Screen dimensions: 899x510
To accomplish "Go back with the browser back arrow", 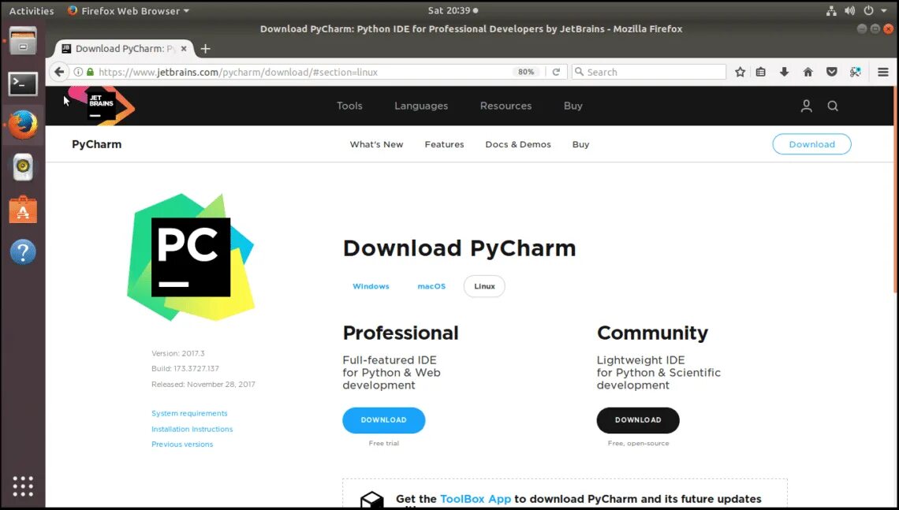I will point(58,72).
